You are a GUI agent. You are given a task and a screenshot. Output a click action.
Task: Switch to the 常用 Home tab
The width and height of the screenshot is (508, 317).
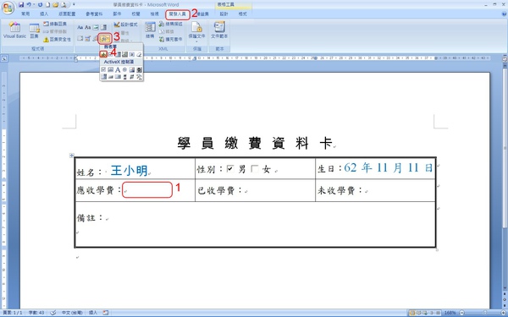point(25,14)
